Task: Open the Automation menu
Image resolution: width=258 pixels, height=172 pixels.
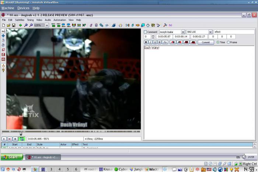Action: (x=60, y=20)
